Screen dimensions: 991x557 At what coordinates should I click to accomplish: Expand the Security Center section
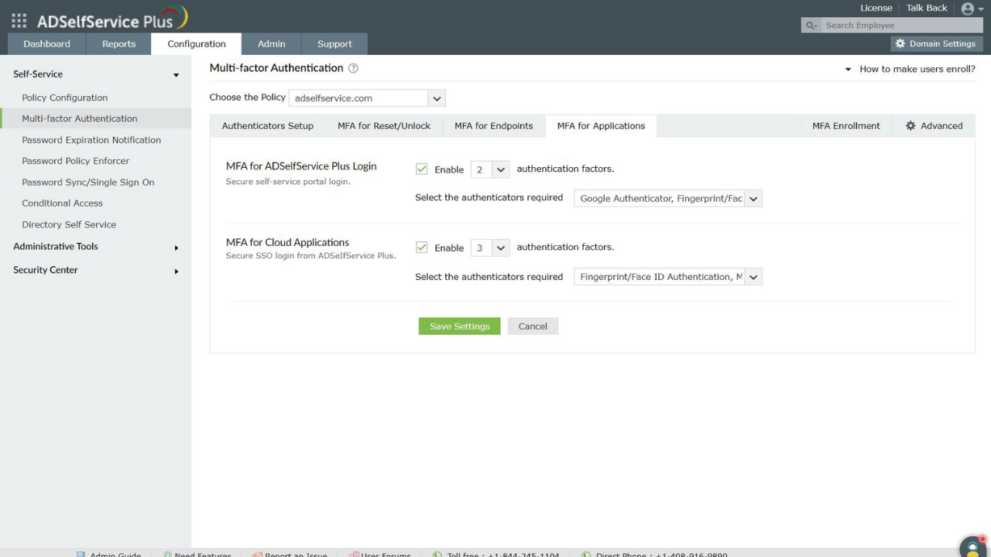coord(176,271)
